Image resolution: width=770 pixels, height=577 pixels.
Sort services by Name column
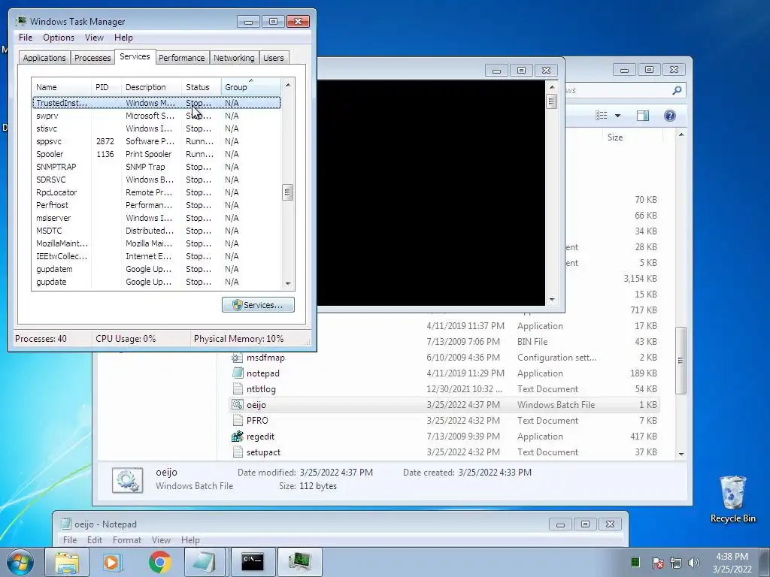(62, 87)
